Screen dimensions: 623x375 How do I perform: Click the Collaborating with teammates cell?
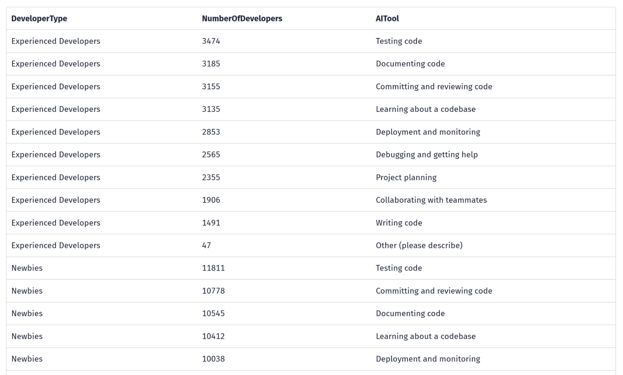pyautogui.click(x=431, y=200)
